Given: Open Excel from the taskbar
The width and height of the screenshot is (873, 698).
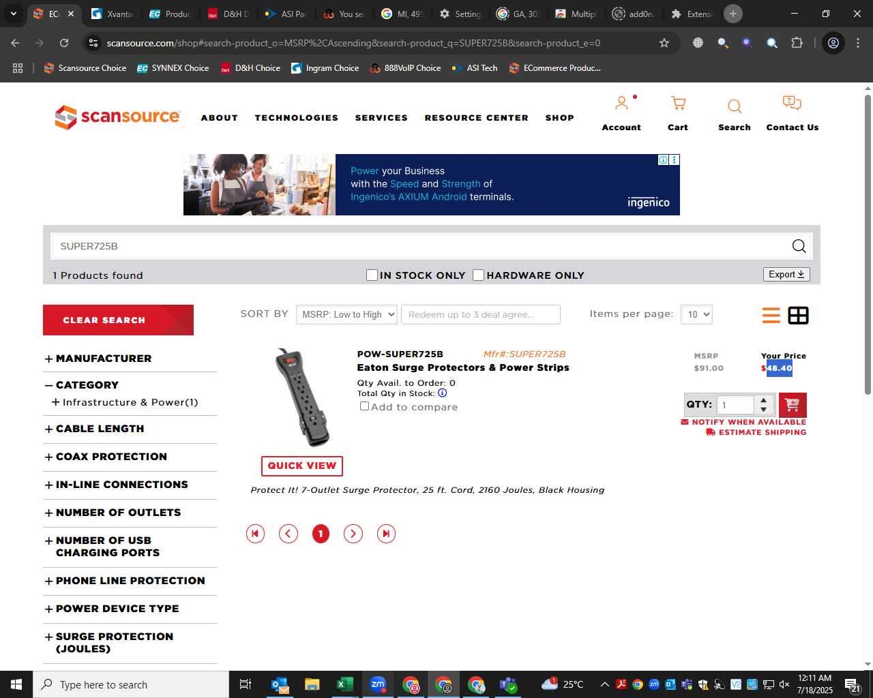Looking at the screenshot, I should 344,684.
